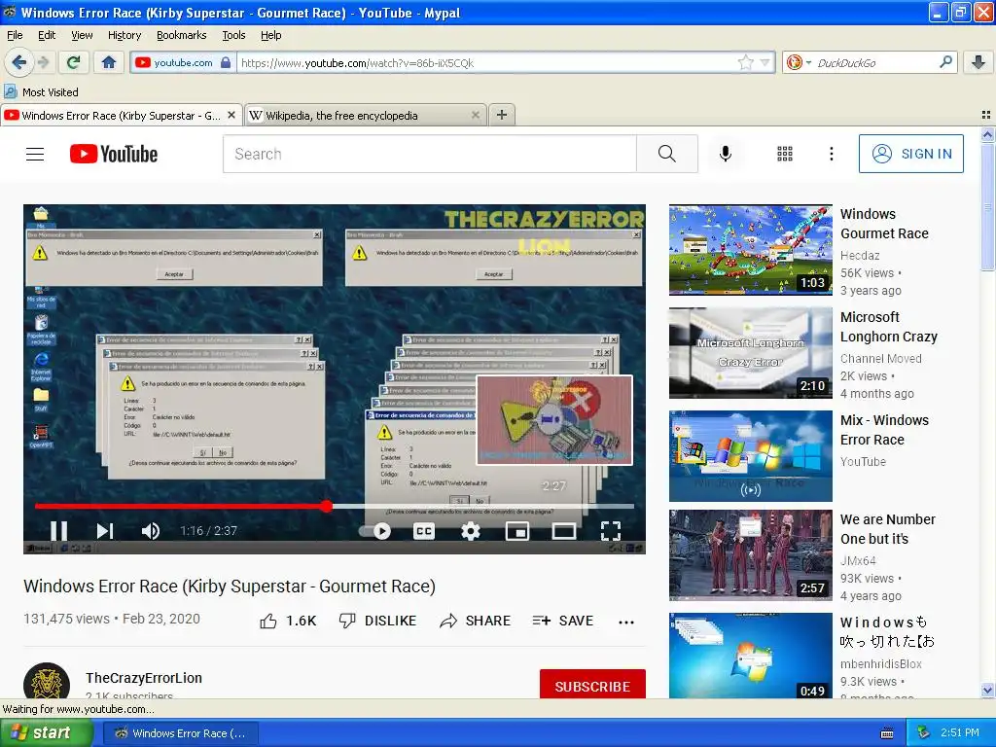The width and height of the screenshot is (996, 747).
Task: Click the DISLIKE button
Action: click(377, 621)
